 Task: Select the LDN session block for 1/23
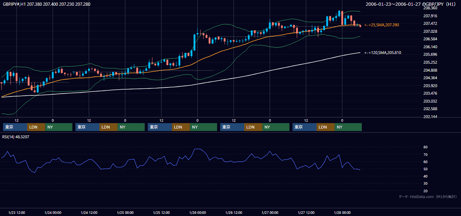tap(36, 127)
